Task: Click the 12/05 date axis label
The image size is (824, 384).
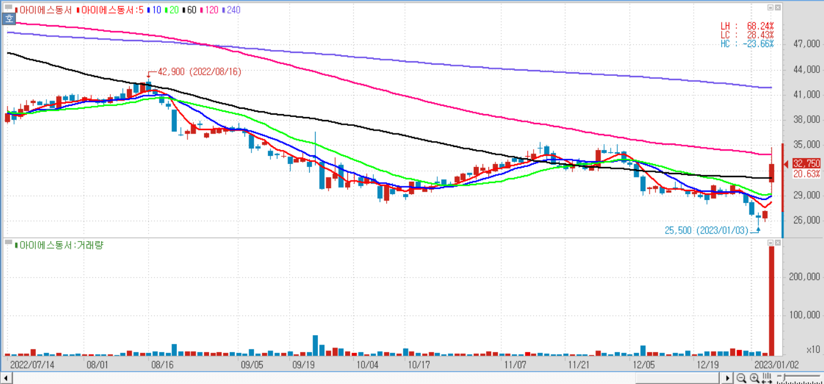Action: [644, 365]
